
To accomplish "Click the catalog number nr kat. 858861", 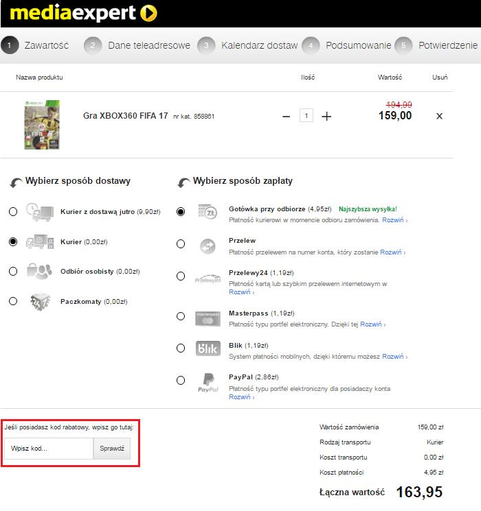I will click(194, 117).
